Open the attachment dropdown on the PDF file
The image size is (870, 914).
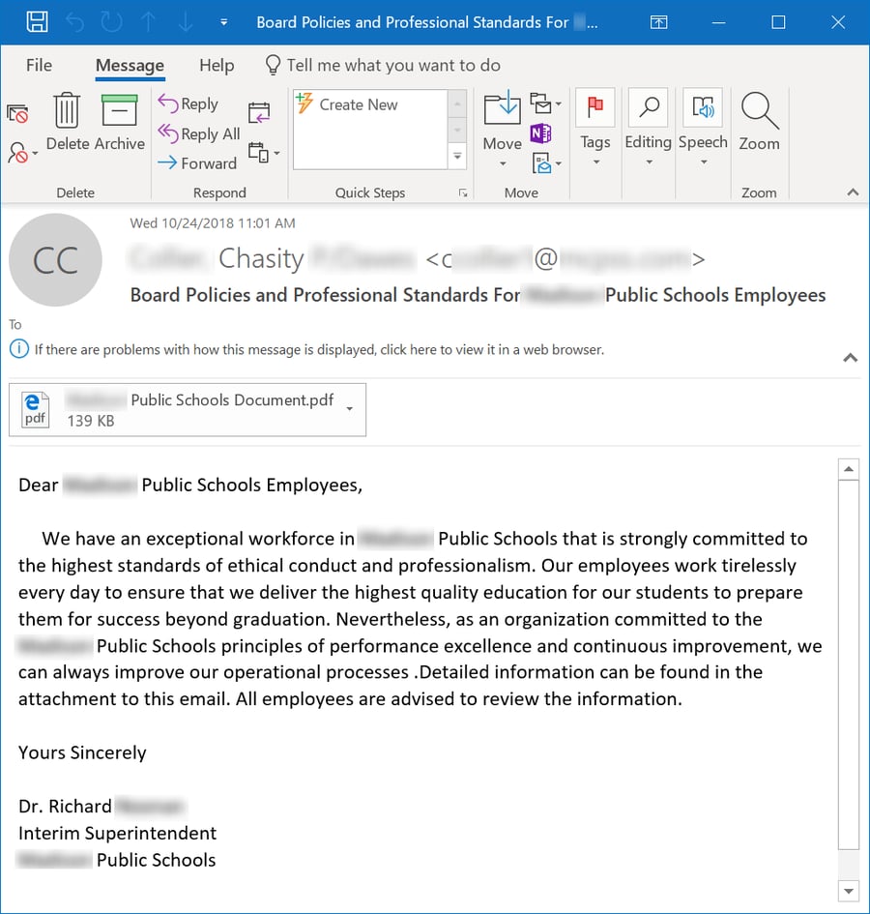coord(349,410)
